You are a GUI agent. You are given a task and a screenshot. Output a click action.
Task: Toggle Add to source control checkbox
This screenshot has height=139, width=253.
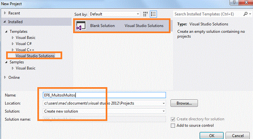(x=173, y=126)
